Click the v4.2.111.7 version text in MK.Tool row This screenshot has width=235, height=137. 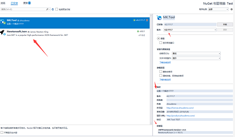[140, 20]
